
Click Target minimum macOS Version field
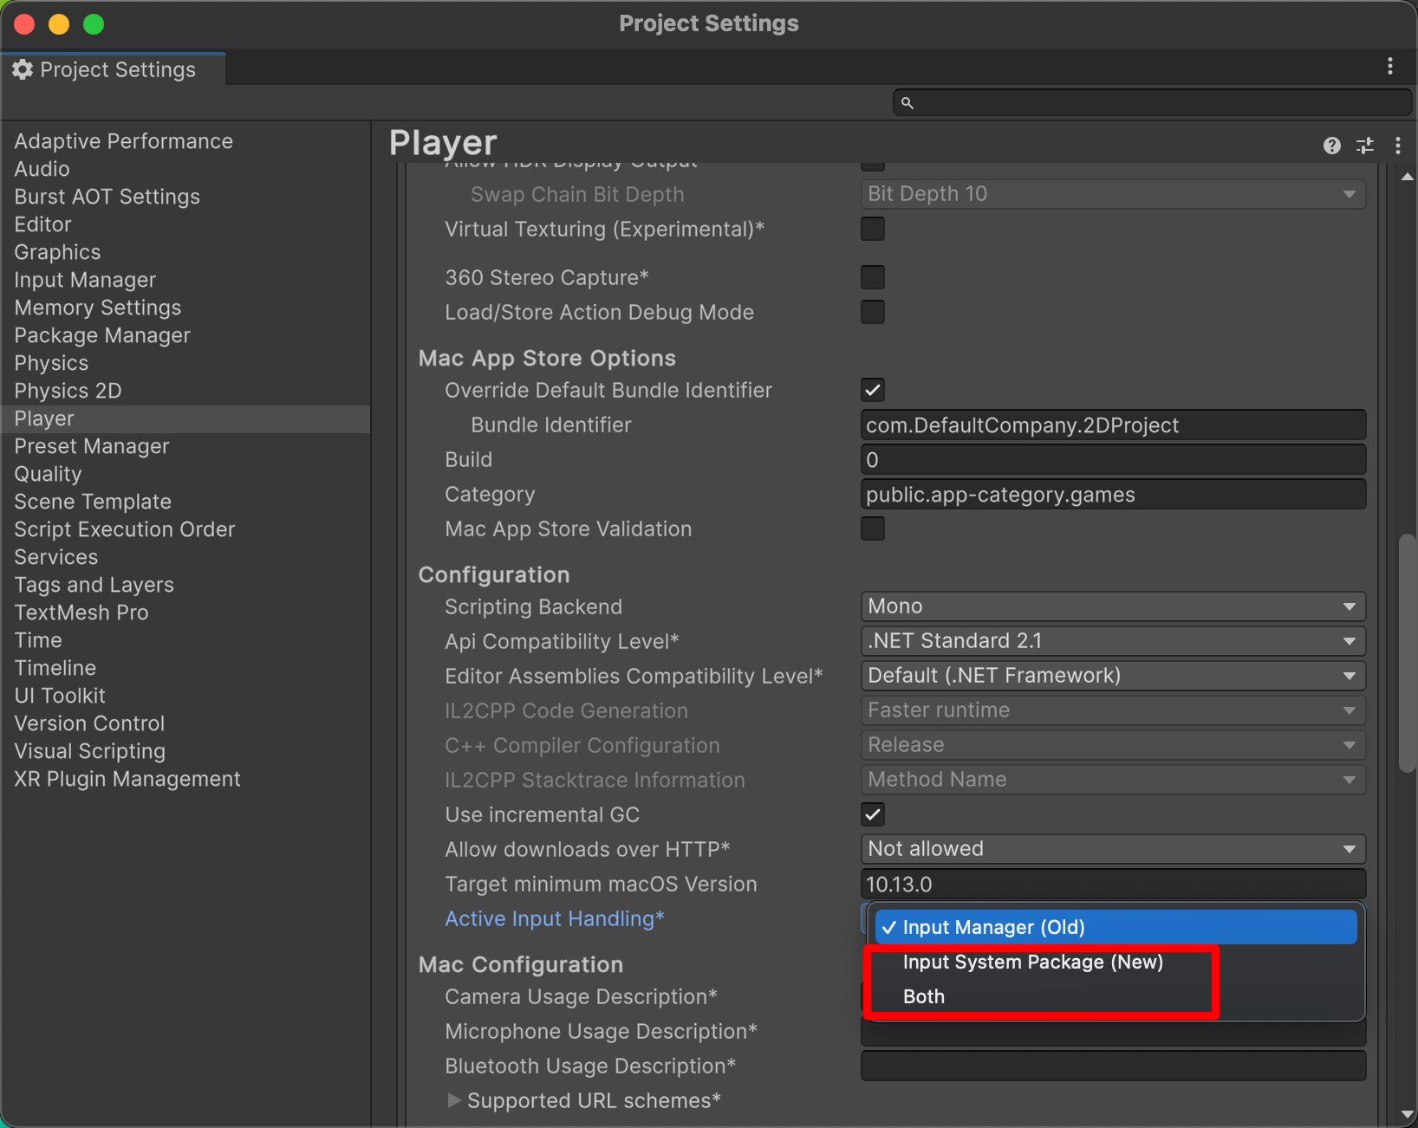tap(1113, 885)
